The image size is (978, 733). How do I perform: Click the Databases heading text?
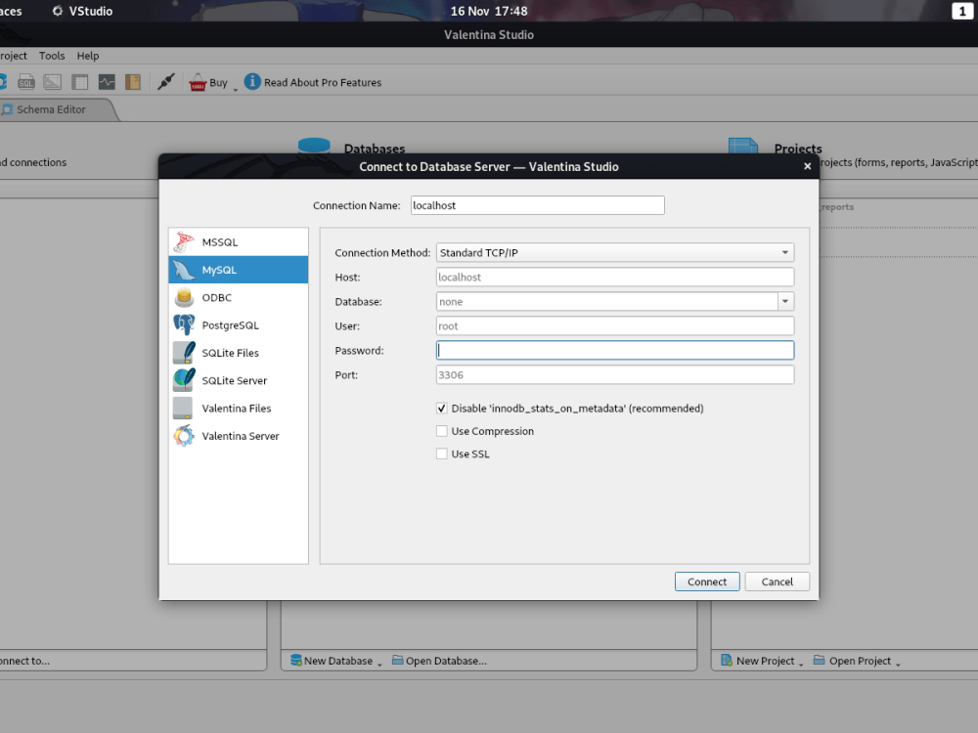(375, 149)
